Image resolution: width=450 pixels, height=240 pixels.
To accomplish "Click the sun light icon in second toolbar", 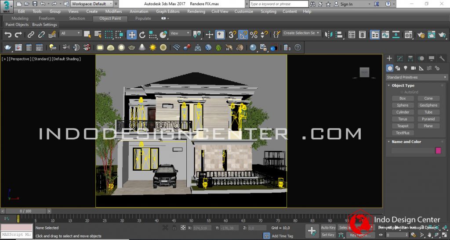I will point(152,47).
